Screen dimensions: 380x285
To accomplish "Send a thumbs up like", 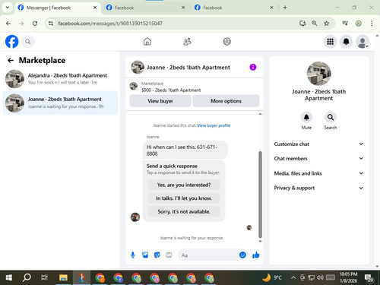I will click(256, 255).
